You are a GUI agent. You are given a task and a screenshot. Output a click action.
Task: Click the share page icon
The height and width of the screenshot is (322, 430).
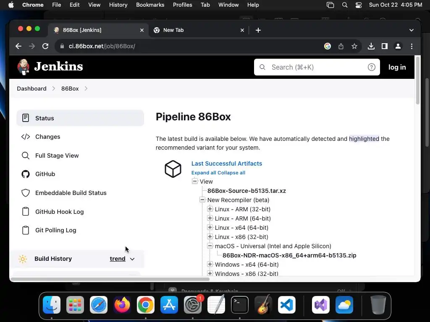click(341, 46)
